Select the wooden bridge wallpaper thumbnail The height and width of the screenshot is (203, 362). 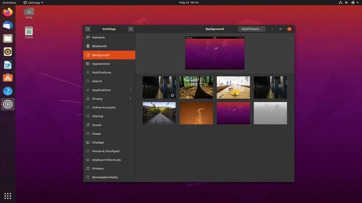tap(160, 113)
